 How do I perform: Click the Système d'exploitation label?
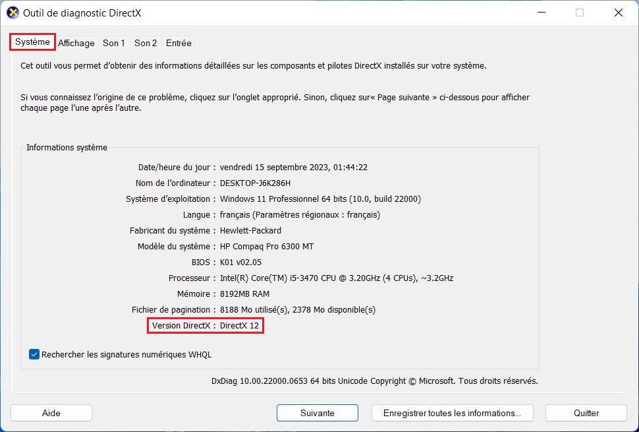tap(171, 199)
